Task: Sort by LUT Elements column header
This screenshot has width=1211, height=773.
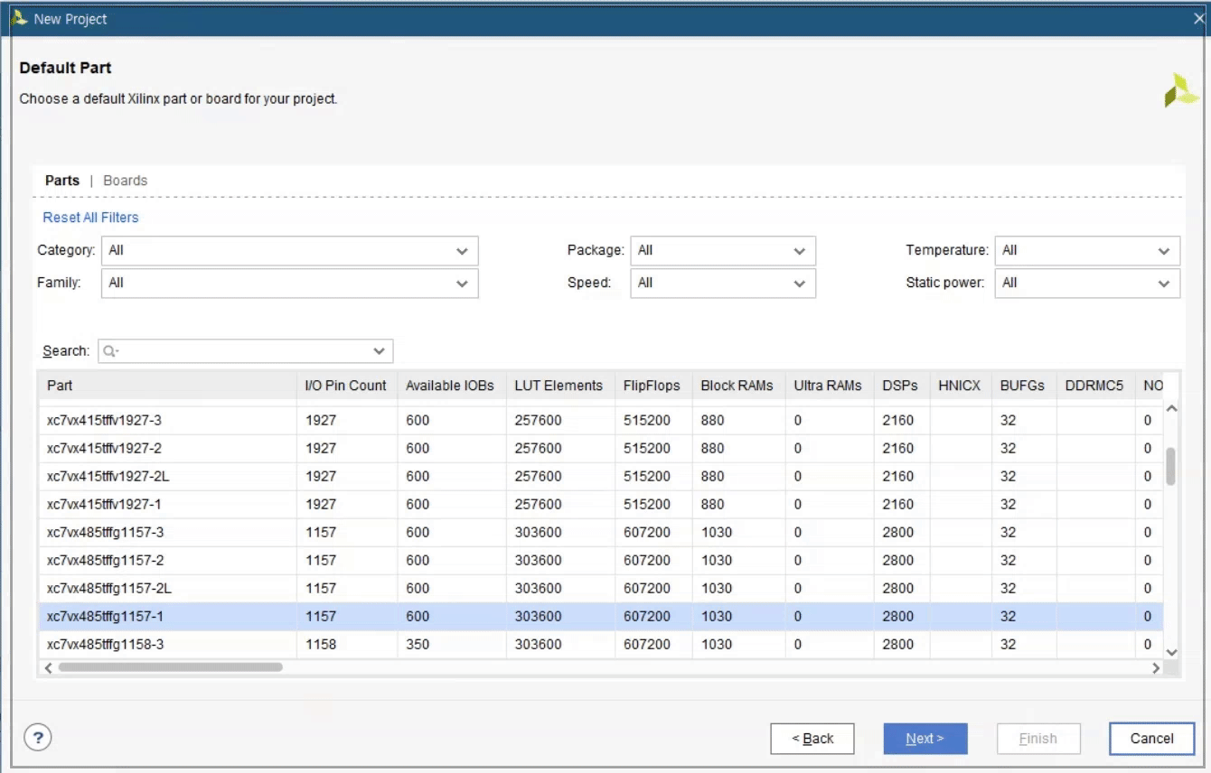Action: 559,386
